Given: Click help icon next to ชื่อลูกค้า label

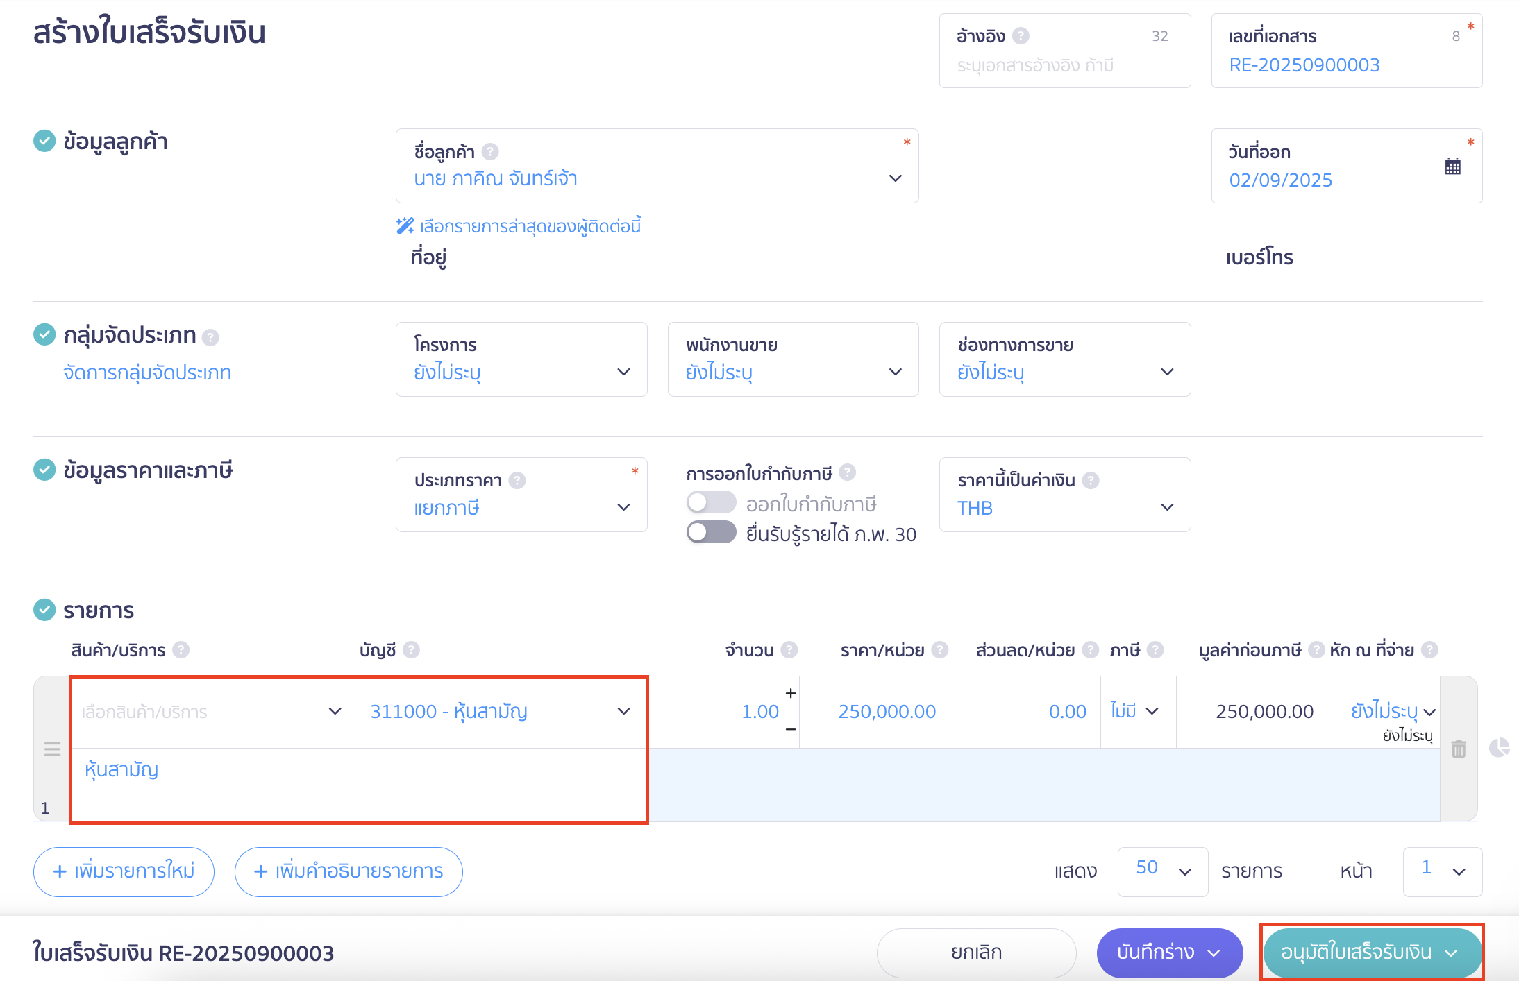Looking at the screenshot, I should pyautogui.click(x=490, y=151).
